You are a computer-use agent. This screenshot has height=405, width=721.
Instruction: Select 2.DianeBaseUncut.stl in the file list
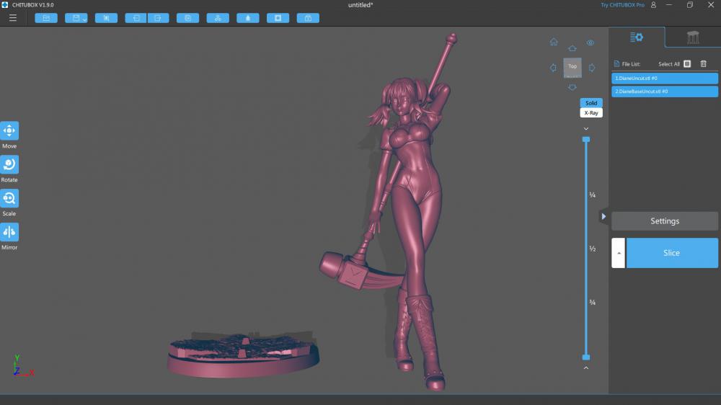(x=665, y=92)
